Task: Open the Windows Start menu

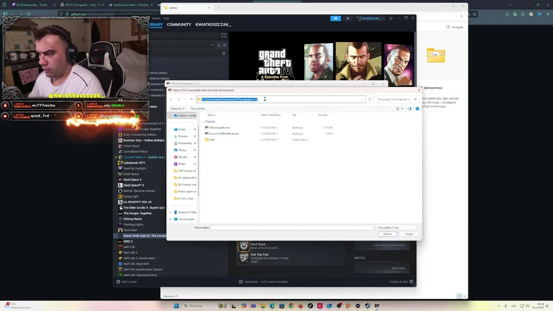Action: (176, 306)
